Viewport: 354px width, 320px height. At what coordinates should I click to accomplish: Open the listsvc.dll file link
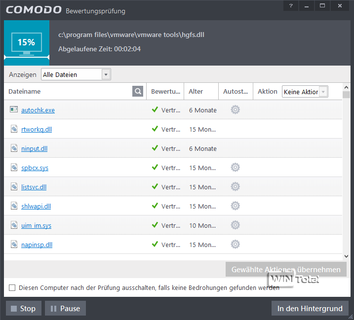[34, 187]
